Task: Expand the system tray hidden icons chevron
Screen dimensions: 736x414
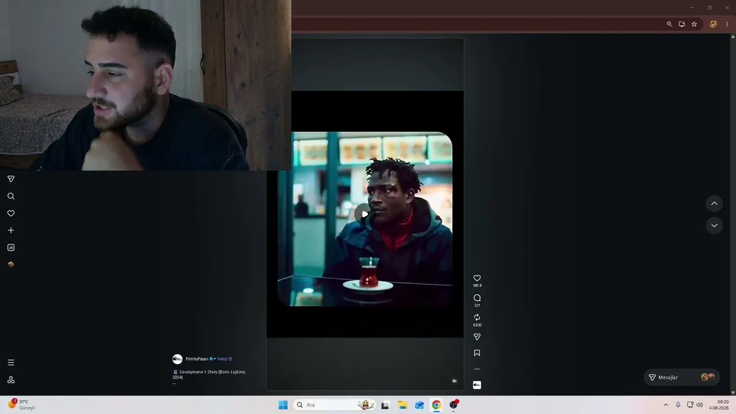Action: 666,405
